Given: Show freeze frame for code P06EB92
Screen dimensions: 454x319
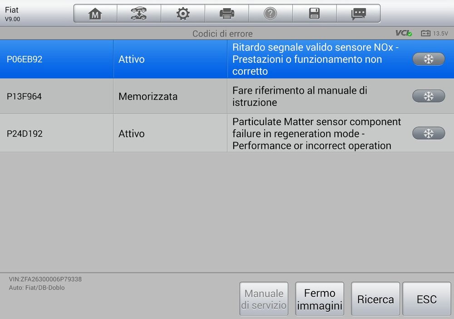Looking at the screenshot, I should pos(428,59).
